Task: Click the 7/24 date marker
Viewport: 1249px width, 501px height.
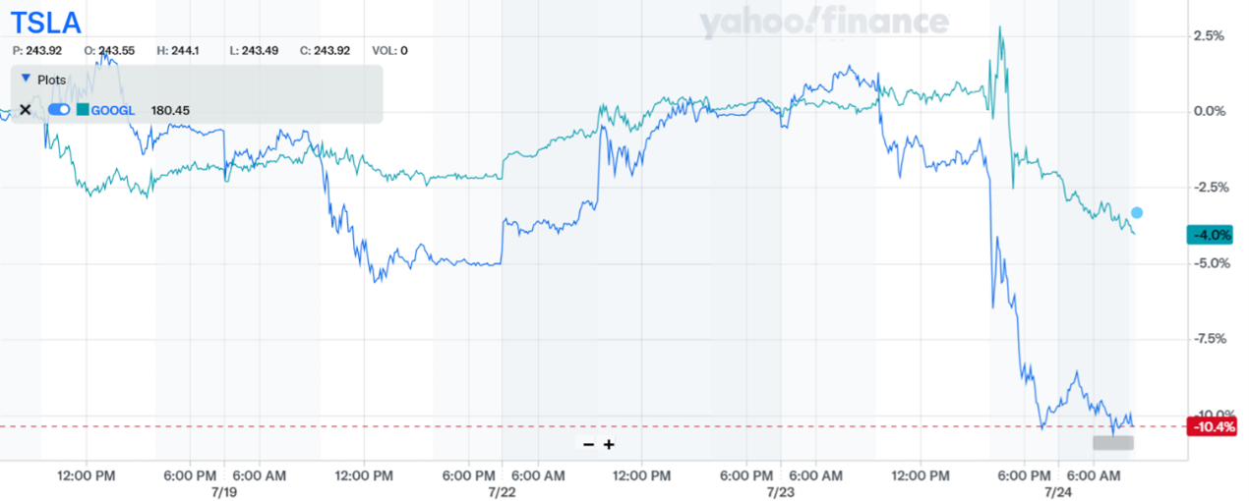Action: (1056, 489)
